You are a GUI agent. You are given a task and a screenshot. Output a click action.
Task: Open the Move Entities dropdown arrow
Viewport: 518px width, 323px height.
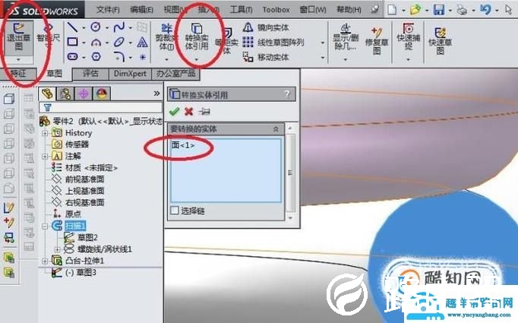click(x=323, y=58)
